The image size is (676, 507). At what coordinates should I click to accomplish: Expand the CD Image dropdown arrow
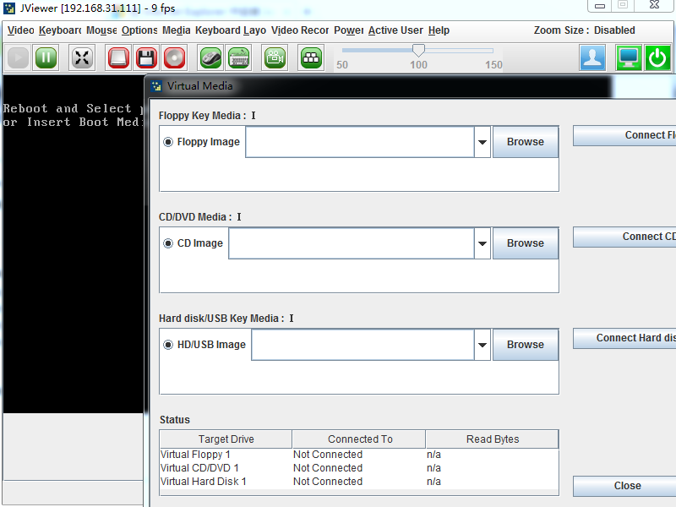click(482, 243)
